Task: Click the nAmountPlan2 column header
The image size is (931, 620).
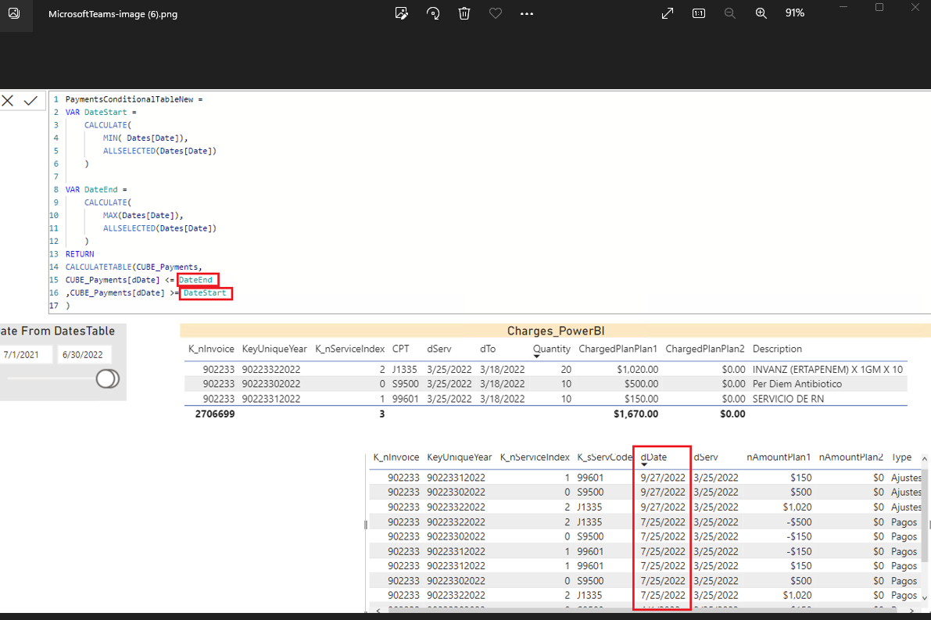Action: point(850,457)
